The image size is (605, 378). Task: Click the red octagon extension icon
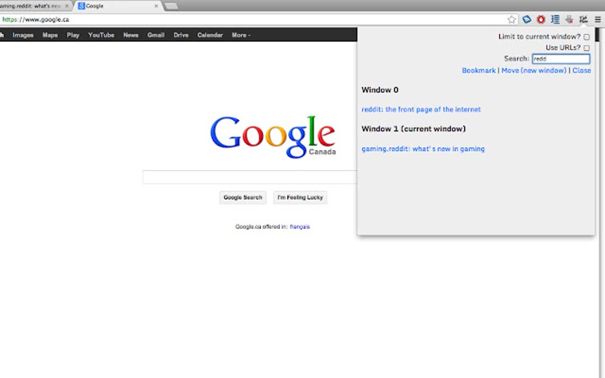click(x=541, y=19)
